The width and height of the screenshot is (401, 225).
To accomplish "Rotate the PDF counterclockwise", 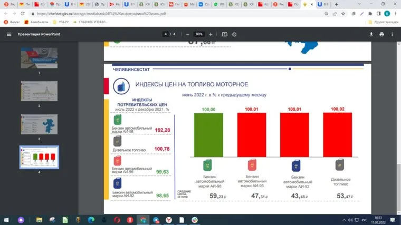I will (234, 34).
